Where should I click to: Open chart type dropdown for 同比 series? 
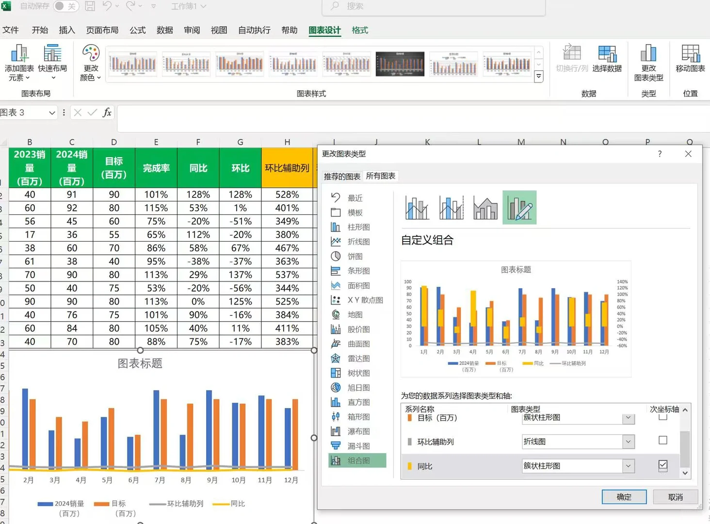(x=629, y=466)
